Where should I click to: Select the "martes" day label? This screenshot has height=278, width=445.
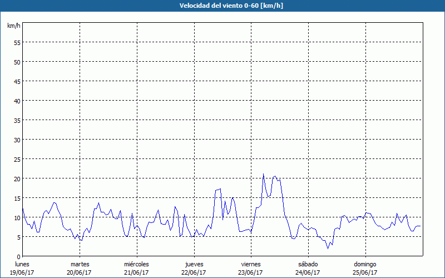(80, 264)
